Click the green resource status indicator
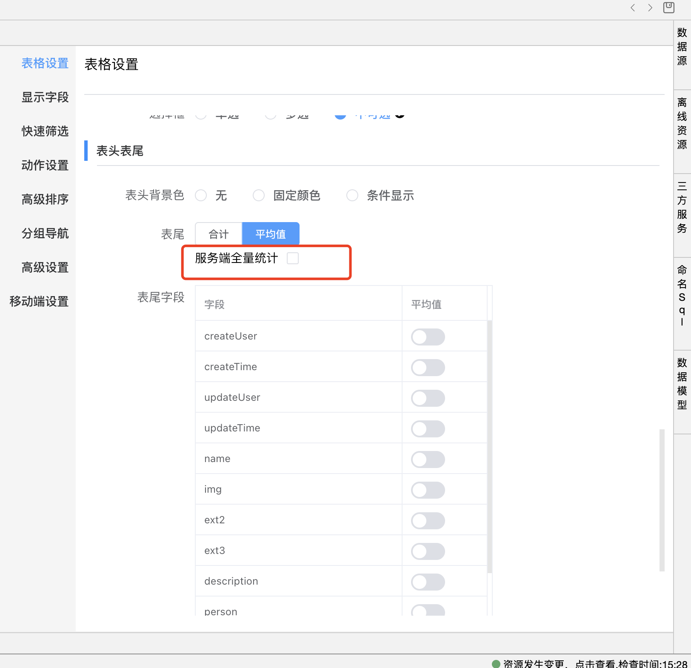691x668 pixels. [496, 664]
